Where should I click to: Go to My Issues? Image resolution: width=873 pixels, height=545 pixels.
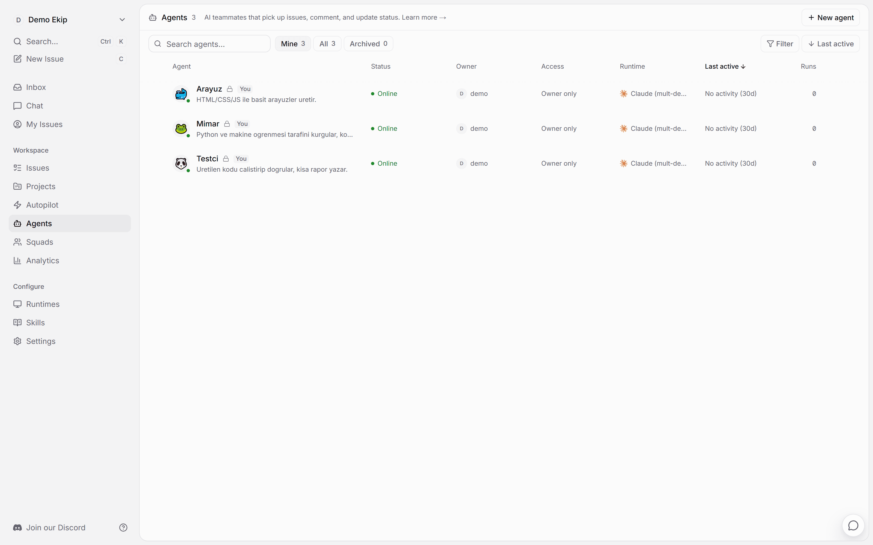(x=70, y=124)
